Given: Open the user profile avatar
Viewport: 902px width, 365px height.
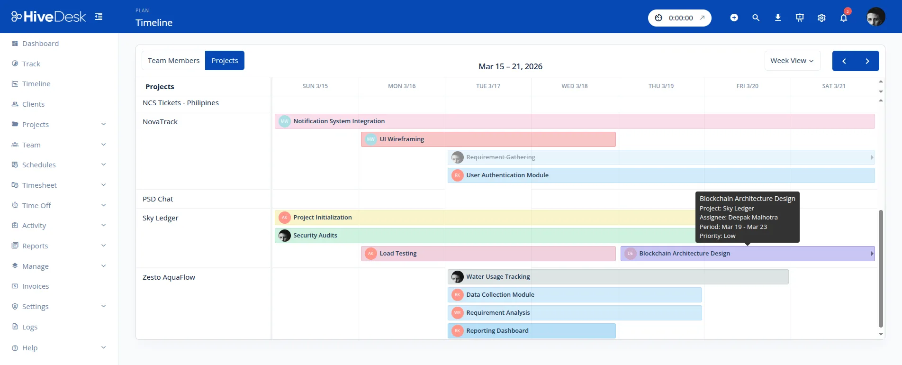Looking at the screenshot, I should tap(875, 17).
